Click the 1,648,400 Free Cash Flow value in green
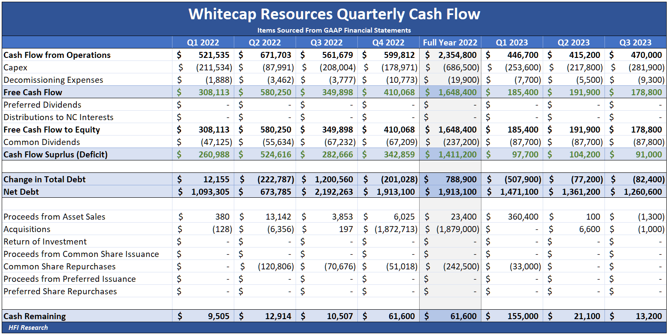Image resolution: width=668 pixels, height=335 pixels. [457, 92]
